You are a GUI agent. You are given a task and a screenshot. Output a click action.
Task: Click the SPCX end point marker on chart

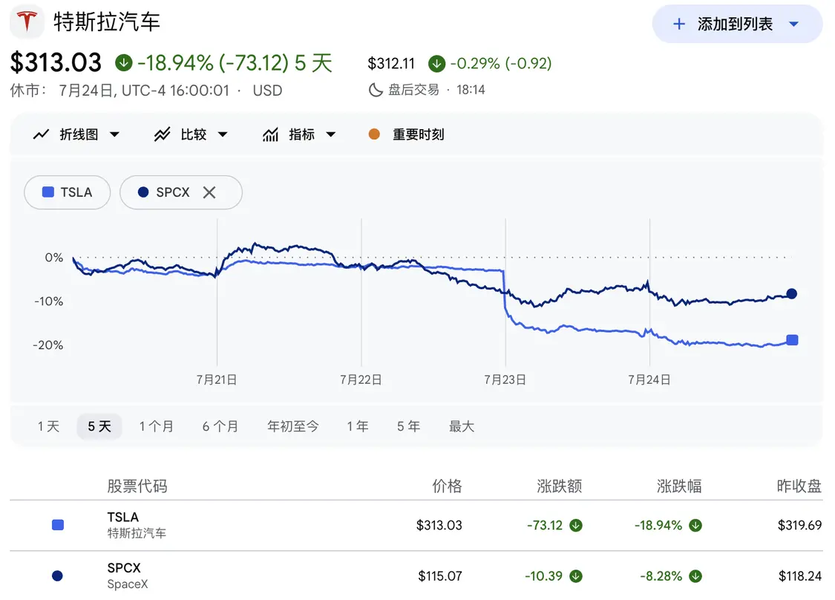[x=792, y=293]
